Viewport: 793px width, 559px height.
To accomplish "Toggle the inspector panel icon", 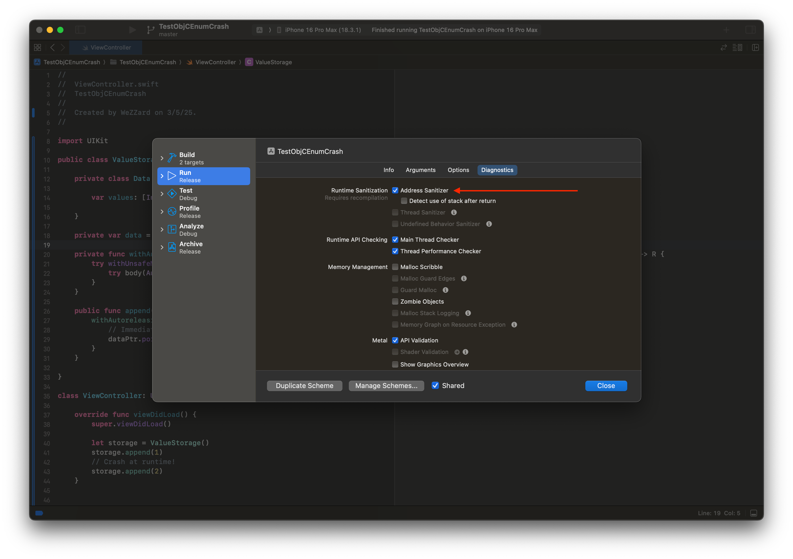I will [750, 30].
